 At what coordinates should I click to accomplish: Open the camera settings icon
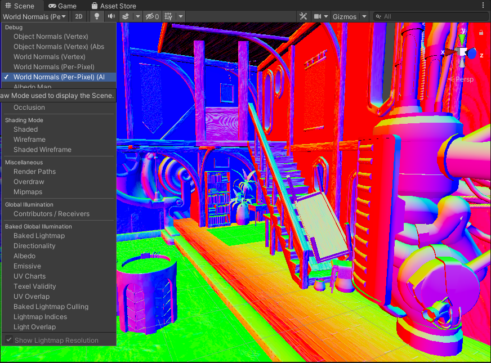coord(319,16)
